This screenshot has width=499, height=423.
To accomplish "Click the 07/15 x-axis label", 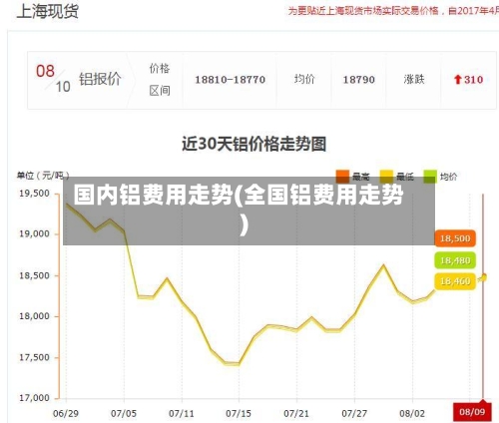I will tap(239, 414).
